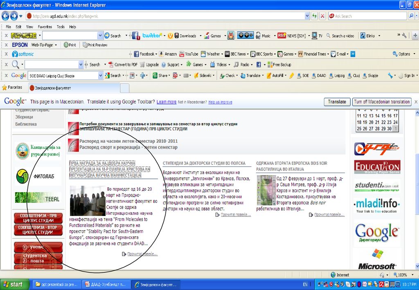Image resolution: width=419 pixels, height=290 pixels.
Task: Click Sign In on Google Toolbar
Action: click(407, 76)
